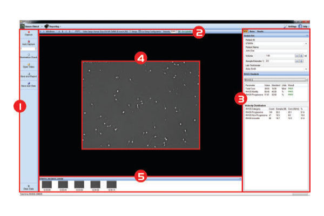Click the live sperm video frame
Viewport: 324px width, 216px height.
[141, 105]
